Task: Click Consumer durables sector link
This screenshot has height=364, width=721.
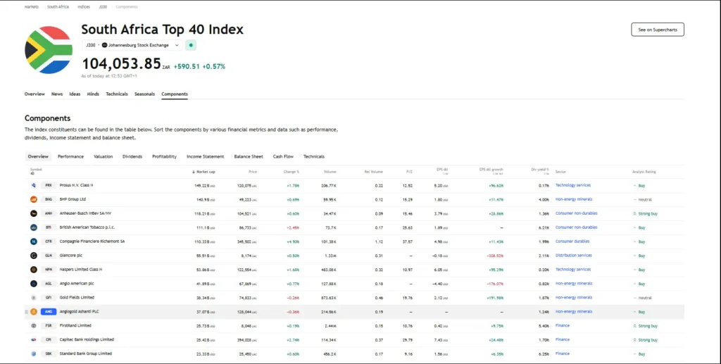Action: 572,241
